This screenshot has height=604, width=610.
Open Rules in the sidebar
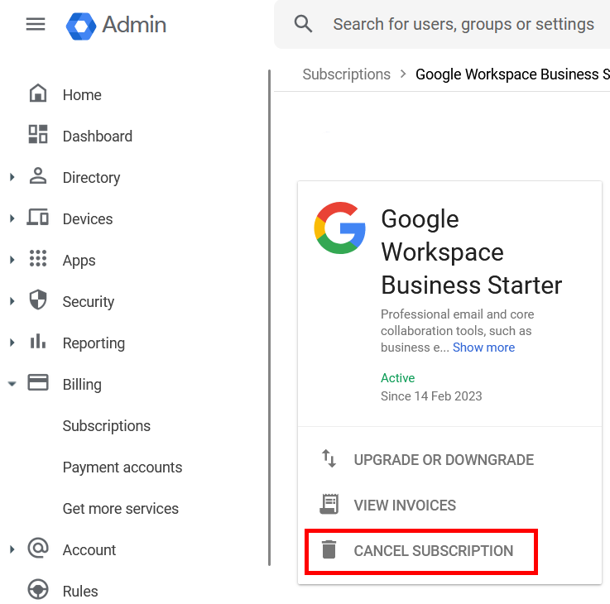[80, 591]
